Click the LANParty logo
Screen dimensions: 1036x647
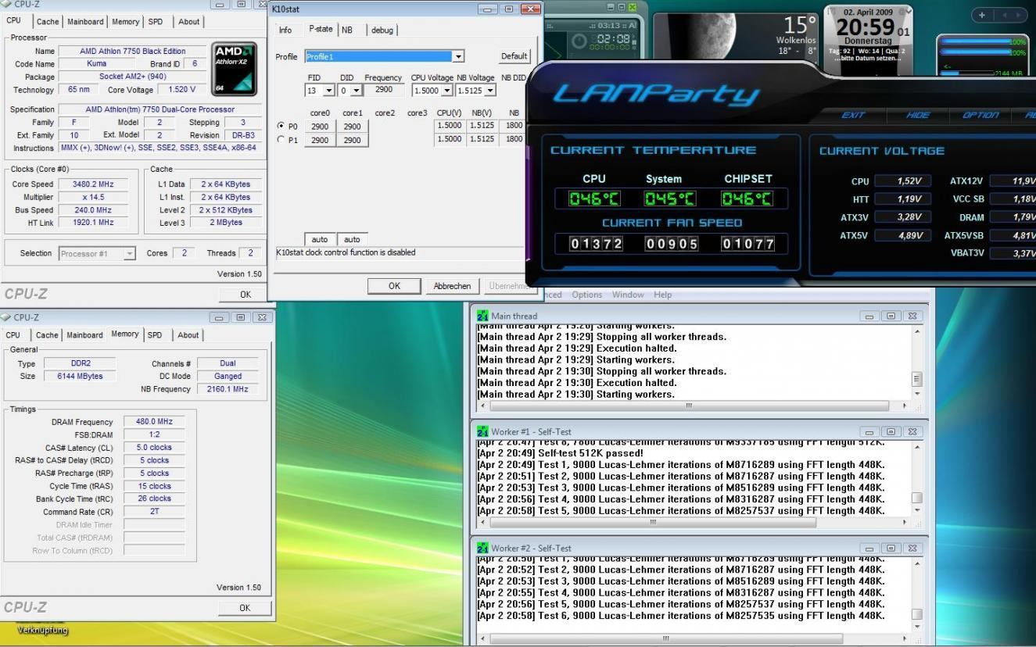pyautogui.click(x=657, y=94)
